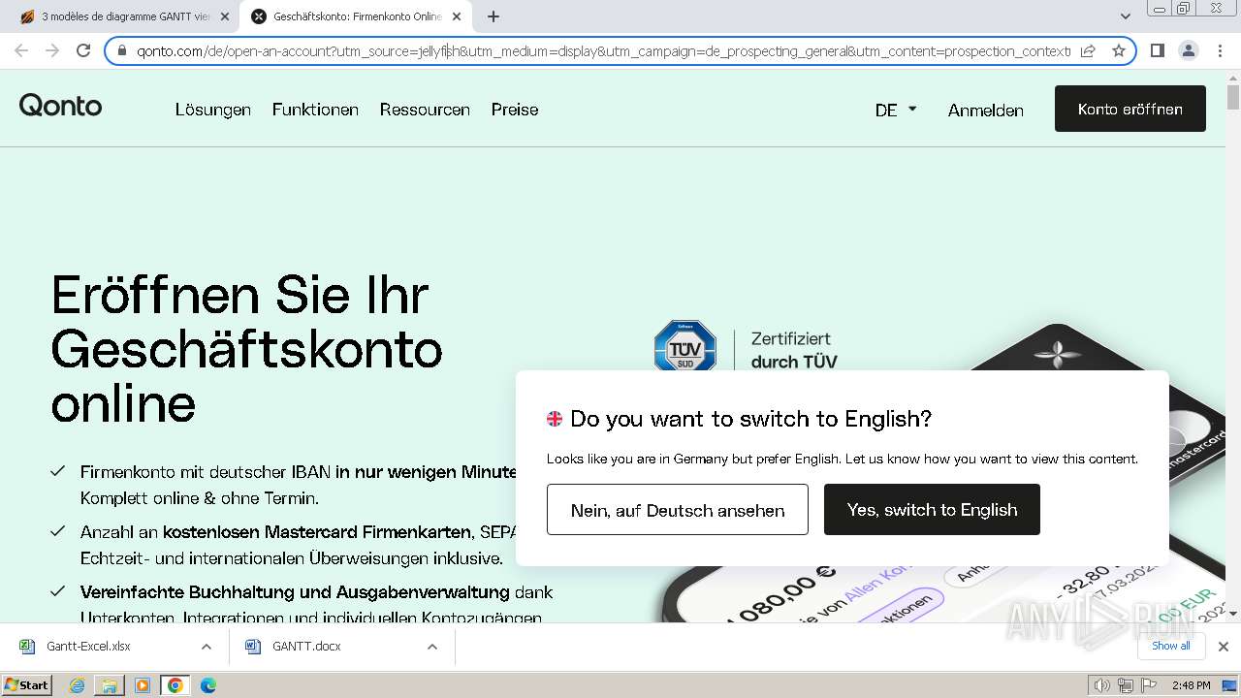Viewport: 1241px width, 698px height.
Task: Open the downloaded Gantt-Excel.xlsx file
Action: click(x=87, y=647)
